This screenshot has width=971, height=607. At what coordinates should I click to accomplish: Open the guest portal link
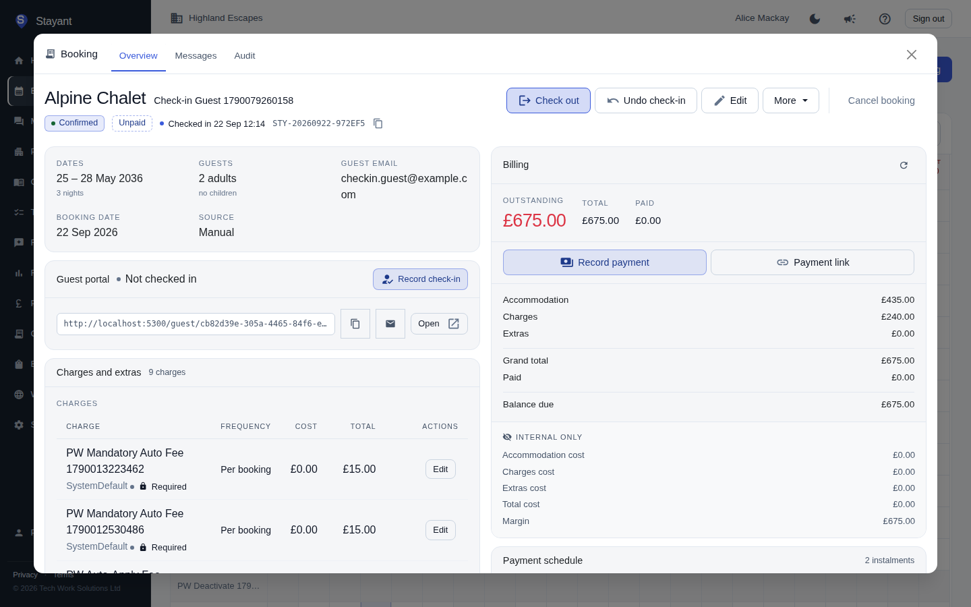coord(439,324)
